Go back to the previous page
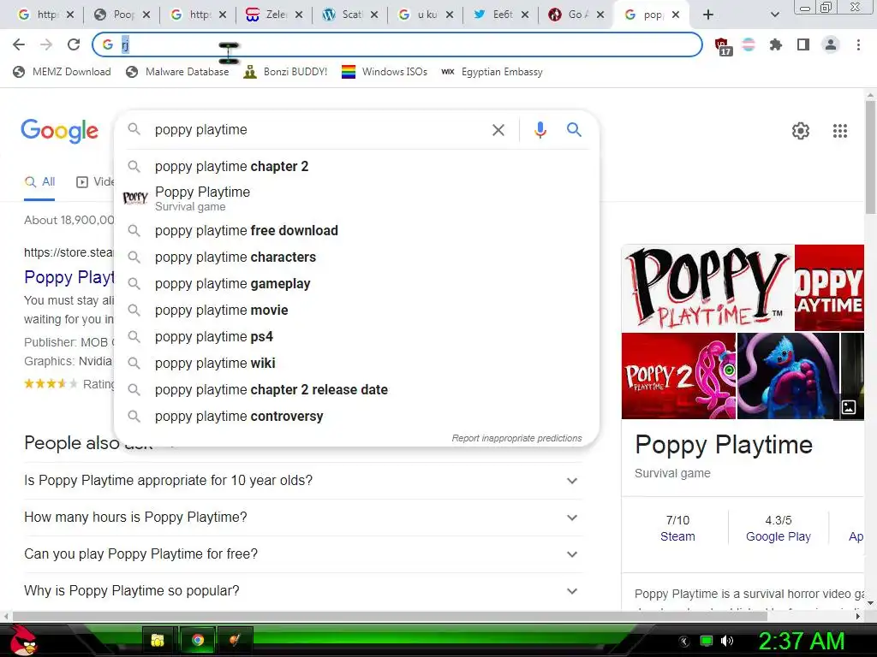Image resolution: width=877 pixels, height=657 pixels. [x=19, y=44]
